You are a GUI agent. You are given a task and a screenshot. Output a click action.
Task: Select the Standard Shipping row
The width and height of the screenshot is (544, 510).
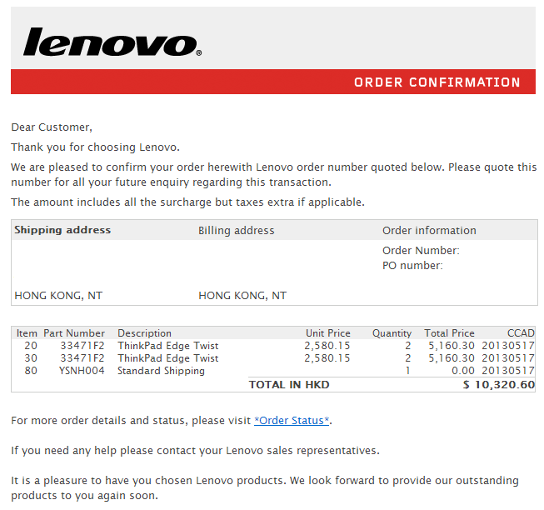click(x=273, y=371)
